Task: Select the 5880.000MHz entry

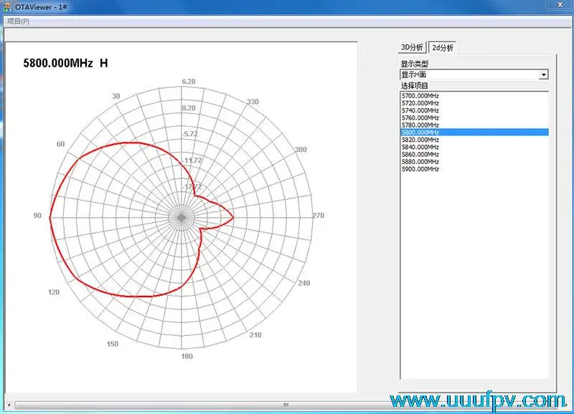Action: 420,162
